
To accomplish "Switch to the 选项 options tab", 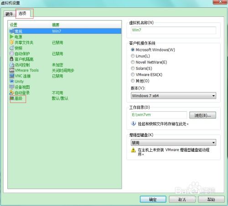I will tap(22, 13).
